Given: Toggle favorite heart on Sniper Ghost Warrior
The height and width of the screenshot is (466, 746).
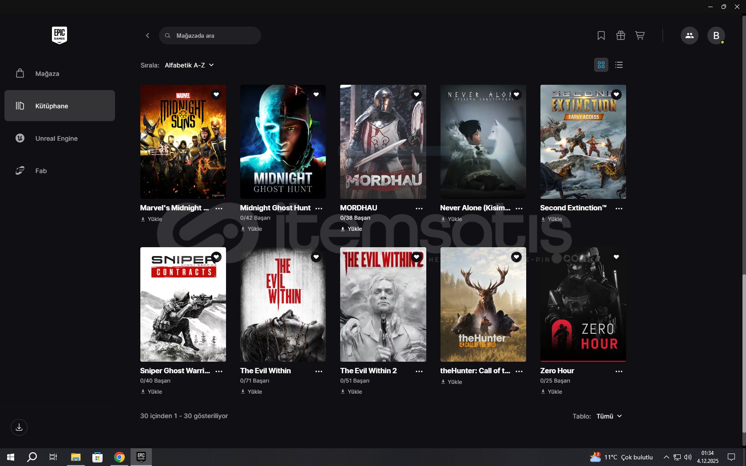Looking at the screenshot, I should pos(216,257).
